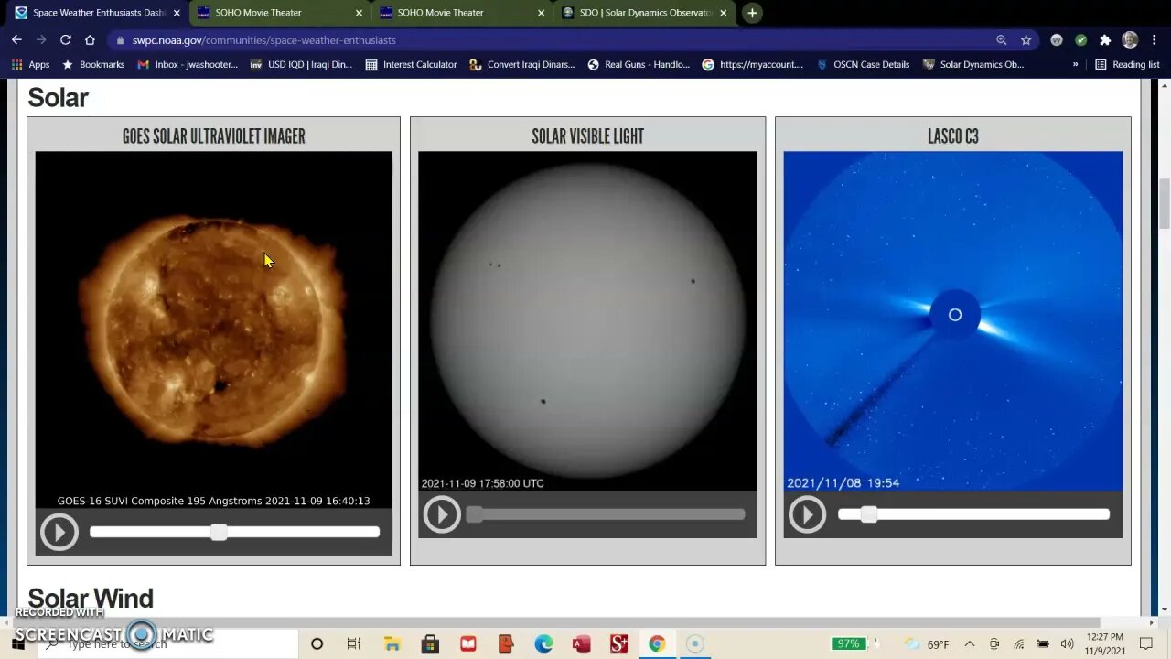Show hidden system tray icons

click(x=970, y=644)
